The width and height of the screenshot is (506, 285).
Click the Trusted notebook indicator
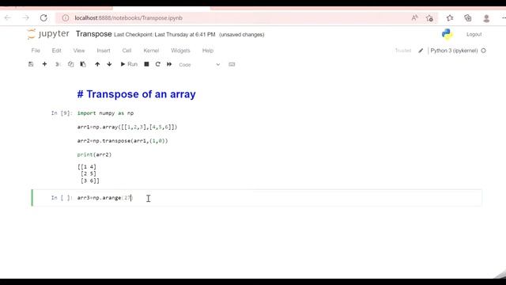(403, 51)
